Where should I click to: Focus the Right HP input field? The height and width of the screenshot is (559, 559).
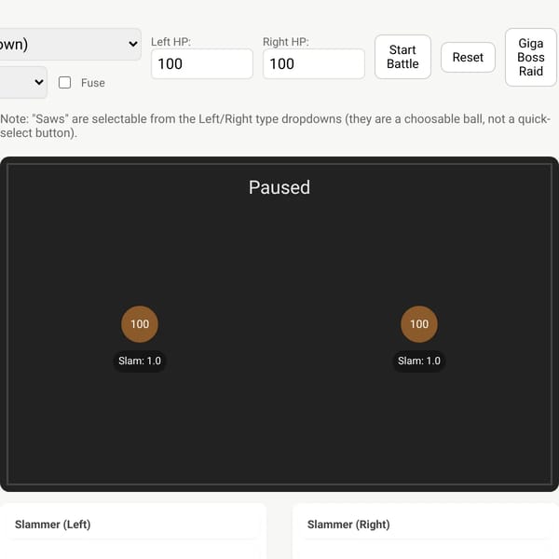[314, 63]
